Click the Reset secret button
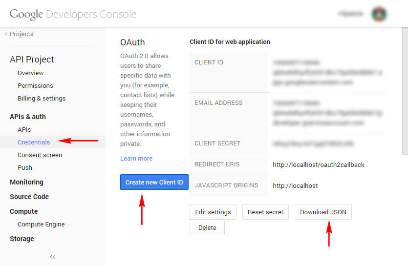Viewport: 408px width, 265px height. (x=265, y=212)
